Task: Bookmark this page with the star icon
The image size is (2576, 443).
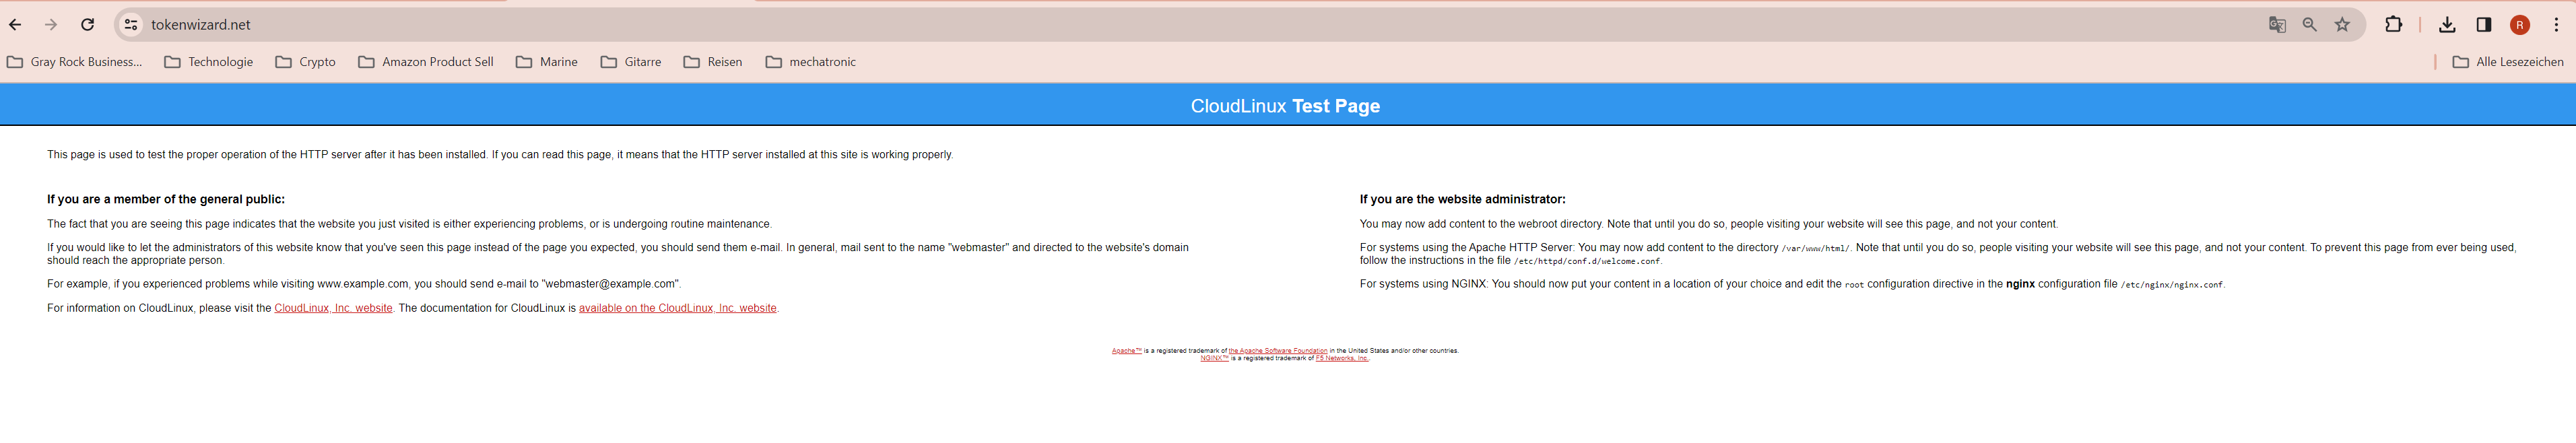Action: tap(2342, 25)
